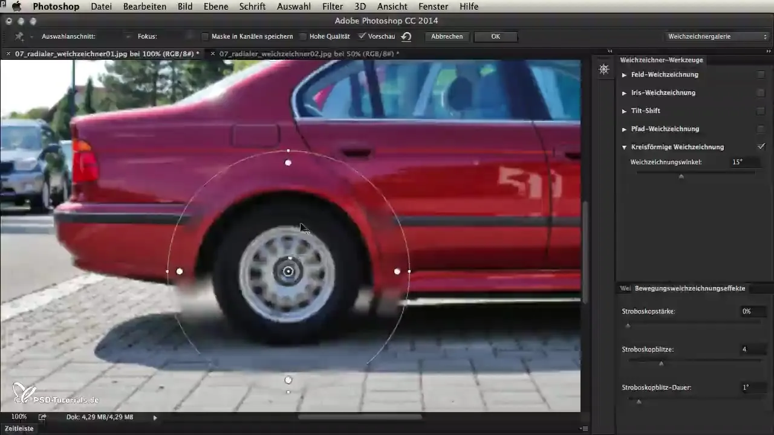This screenshot has height=435, width=774.
Task: Open the Hilfe menu
Action: pyautogui.click(x=469, y=7)
